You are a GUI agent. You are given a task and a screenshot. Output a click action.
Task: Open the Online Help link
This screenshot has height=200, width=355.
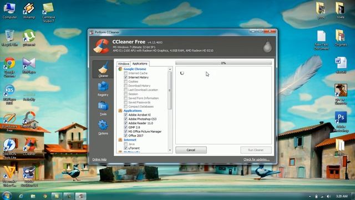pos(99,159)
